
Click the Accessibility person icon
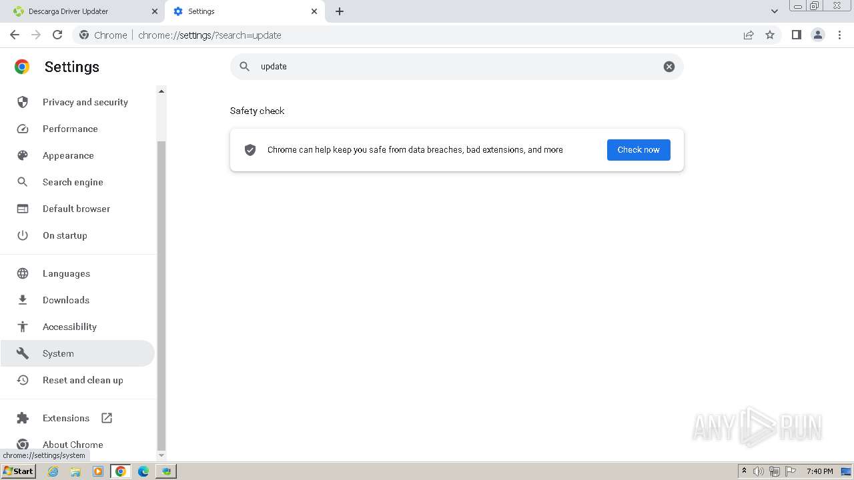tap(23, 327)
